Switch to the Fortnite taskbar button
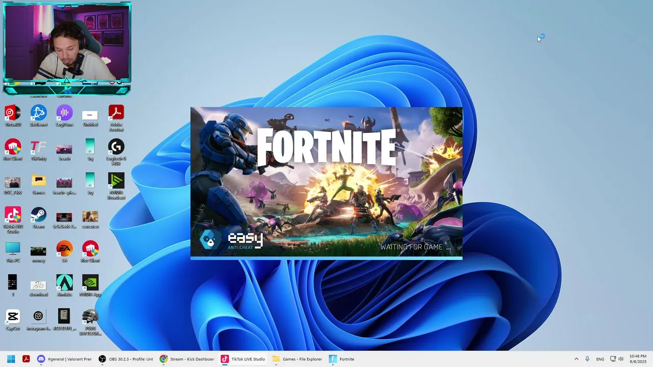 coord(342,359)
